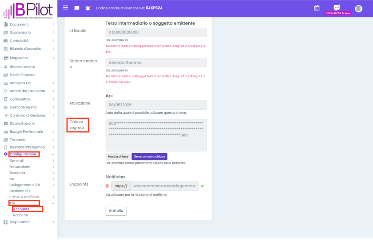Open Notifiche under the Api menu

(20, 215)
